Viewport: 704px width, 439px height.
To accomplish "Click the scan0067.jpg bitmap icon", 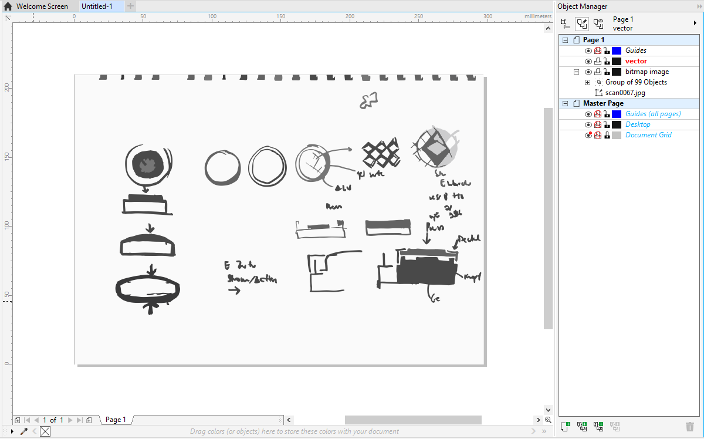I will coord(598,93).
